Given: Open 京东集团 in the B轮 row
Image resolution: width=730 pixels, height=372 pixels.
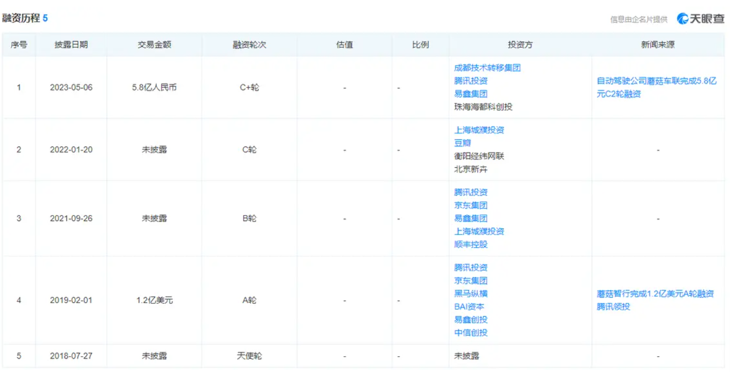Looking at the screenshot, I should [x=471, y=206].
